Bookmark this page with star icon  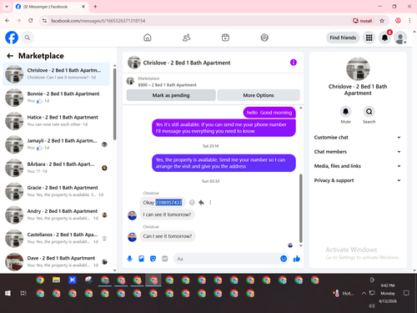pos(382,21)
